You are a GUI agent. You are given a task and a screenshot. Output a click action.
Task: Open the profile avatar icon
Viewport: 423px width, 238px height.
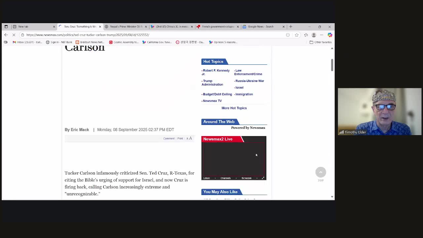pyautogui.click(x=314, y=35)
